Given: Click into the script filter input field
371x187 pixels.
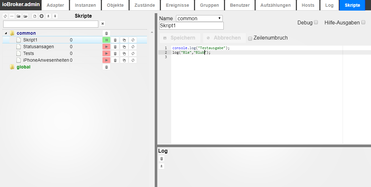Looking at the screenshot, I should tap(51, 24).
